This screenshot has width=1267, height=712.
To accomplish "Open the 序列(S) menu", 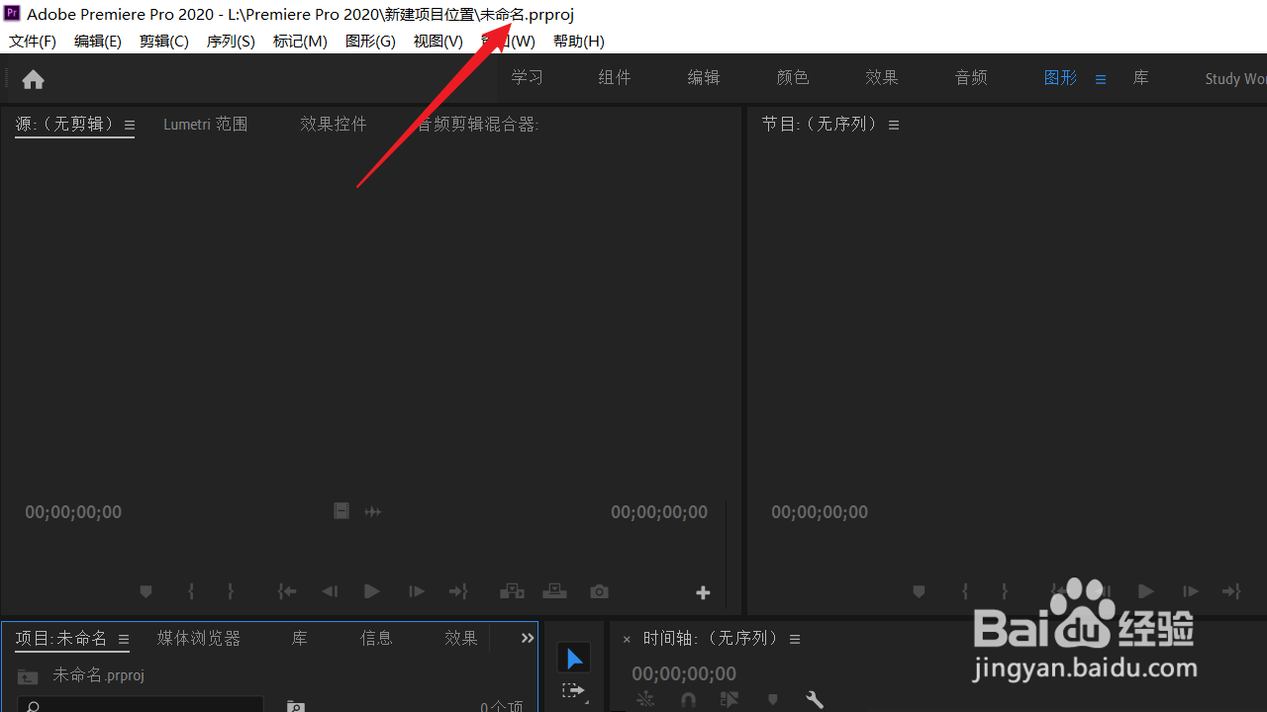I will pos(231,42).
